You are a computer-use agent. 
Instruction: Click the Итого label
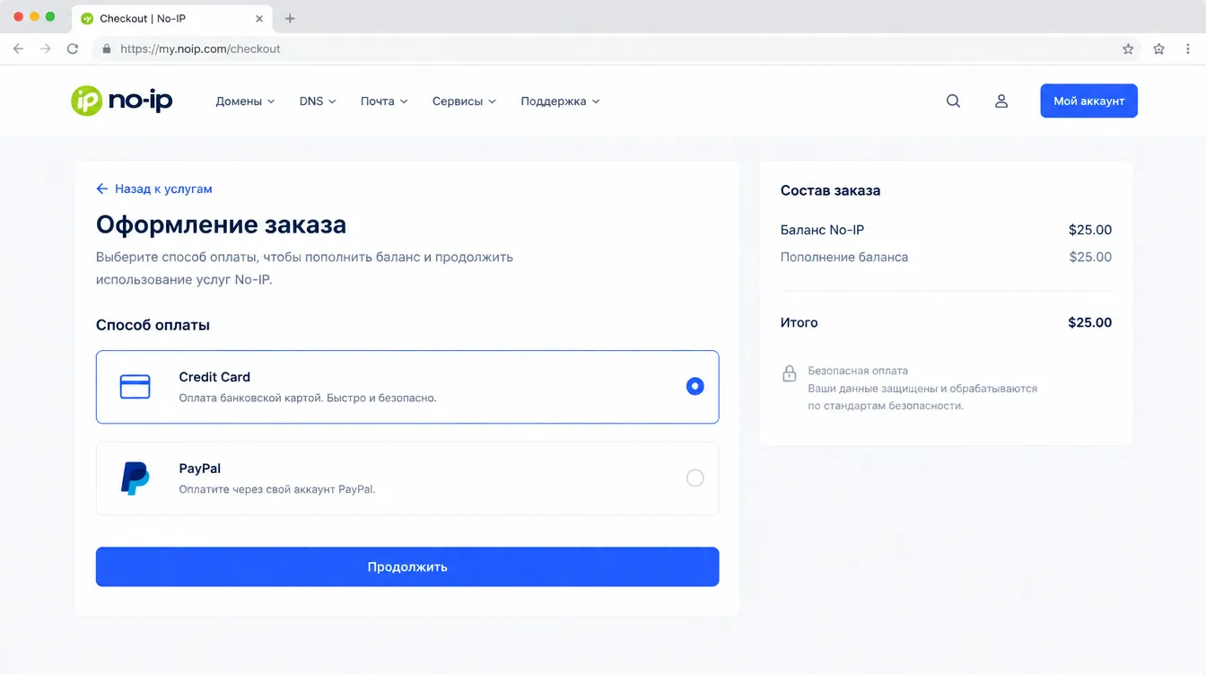[x=800, y=322]
